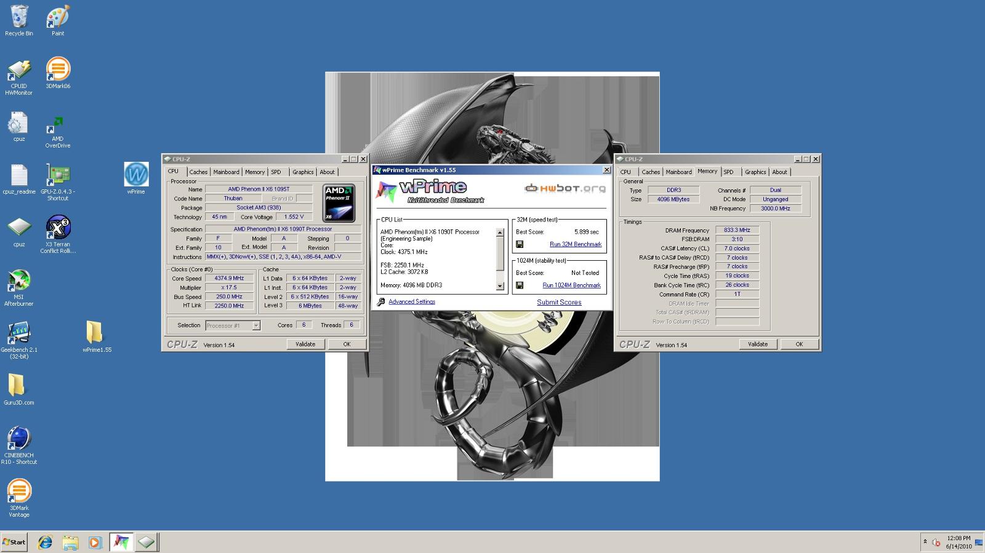Click the save icon beside Run 32M Benchmark
The width and height of the screenshot is (985, 553).
pyautogui.click(x=520, y=244)
